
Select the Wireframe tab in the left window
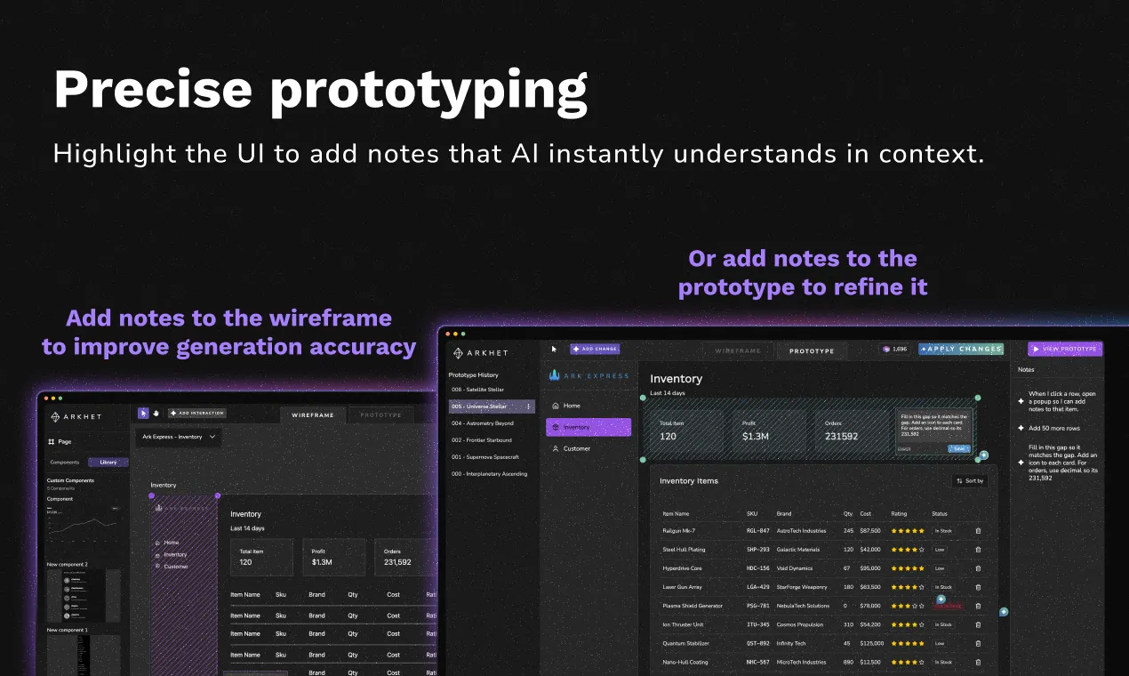(313, 414)
